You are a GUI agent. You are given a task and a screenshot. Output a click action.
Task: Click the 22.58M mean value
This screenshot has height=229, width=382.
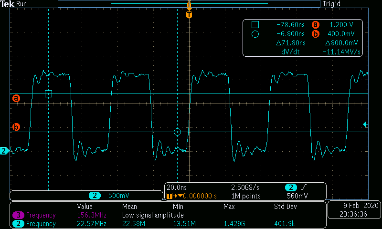pyautogui.click(x=134, y=224)
